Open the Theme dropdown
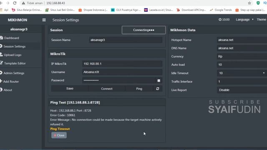Screen dimensions: 267x150 tap(262, 20)
